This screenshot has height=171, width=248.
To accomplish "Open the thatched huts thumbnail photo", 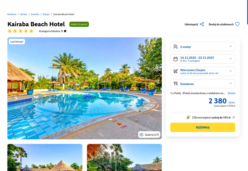I will tap(45, 157).
